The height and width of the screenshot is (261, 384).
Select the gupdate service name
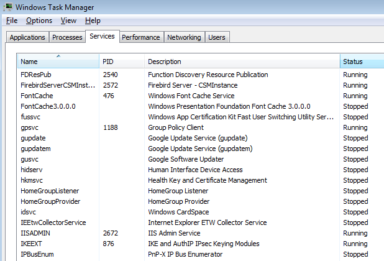33,138
